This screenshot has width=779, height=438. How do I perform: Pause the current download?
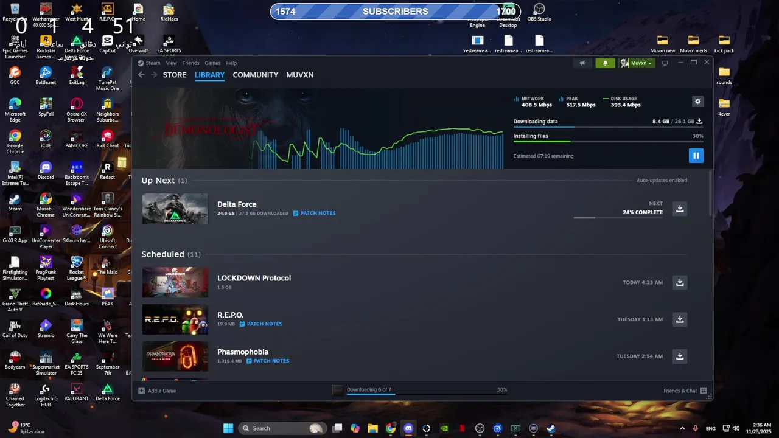tap(696, 156)
